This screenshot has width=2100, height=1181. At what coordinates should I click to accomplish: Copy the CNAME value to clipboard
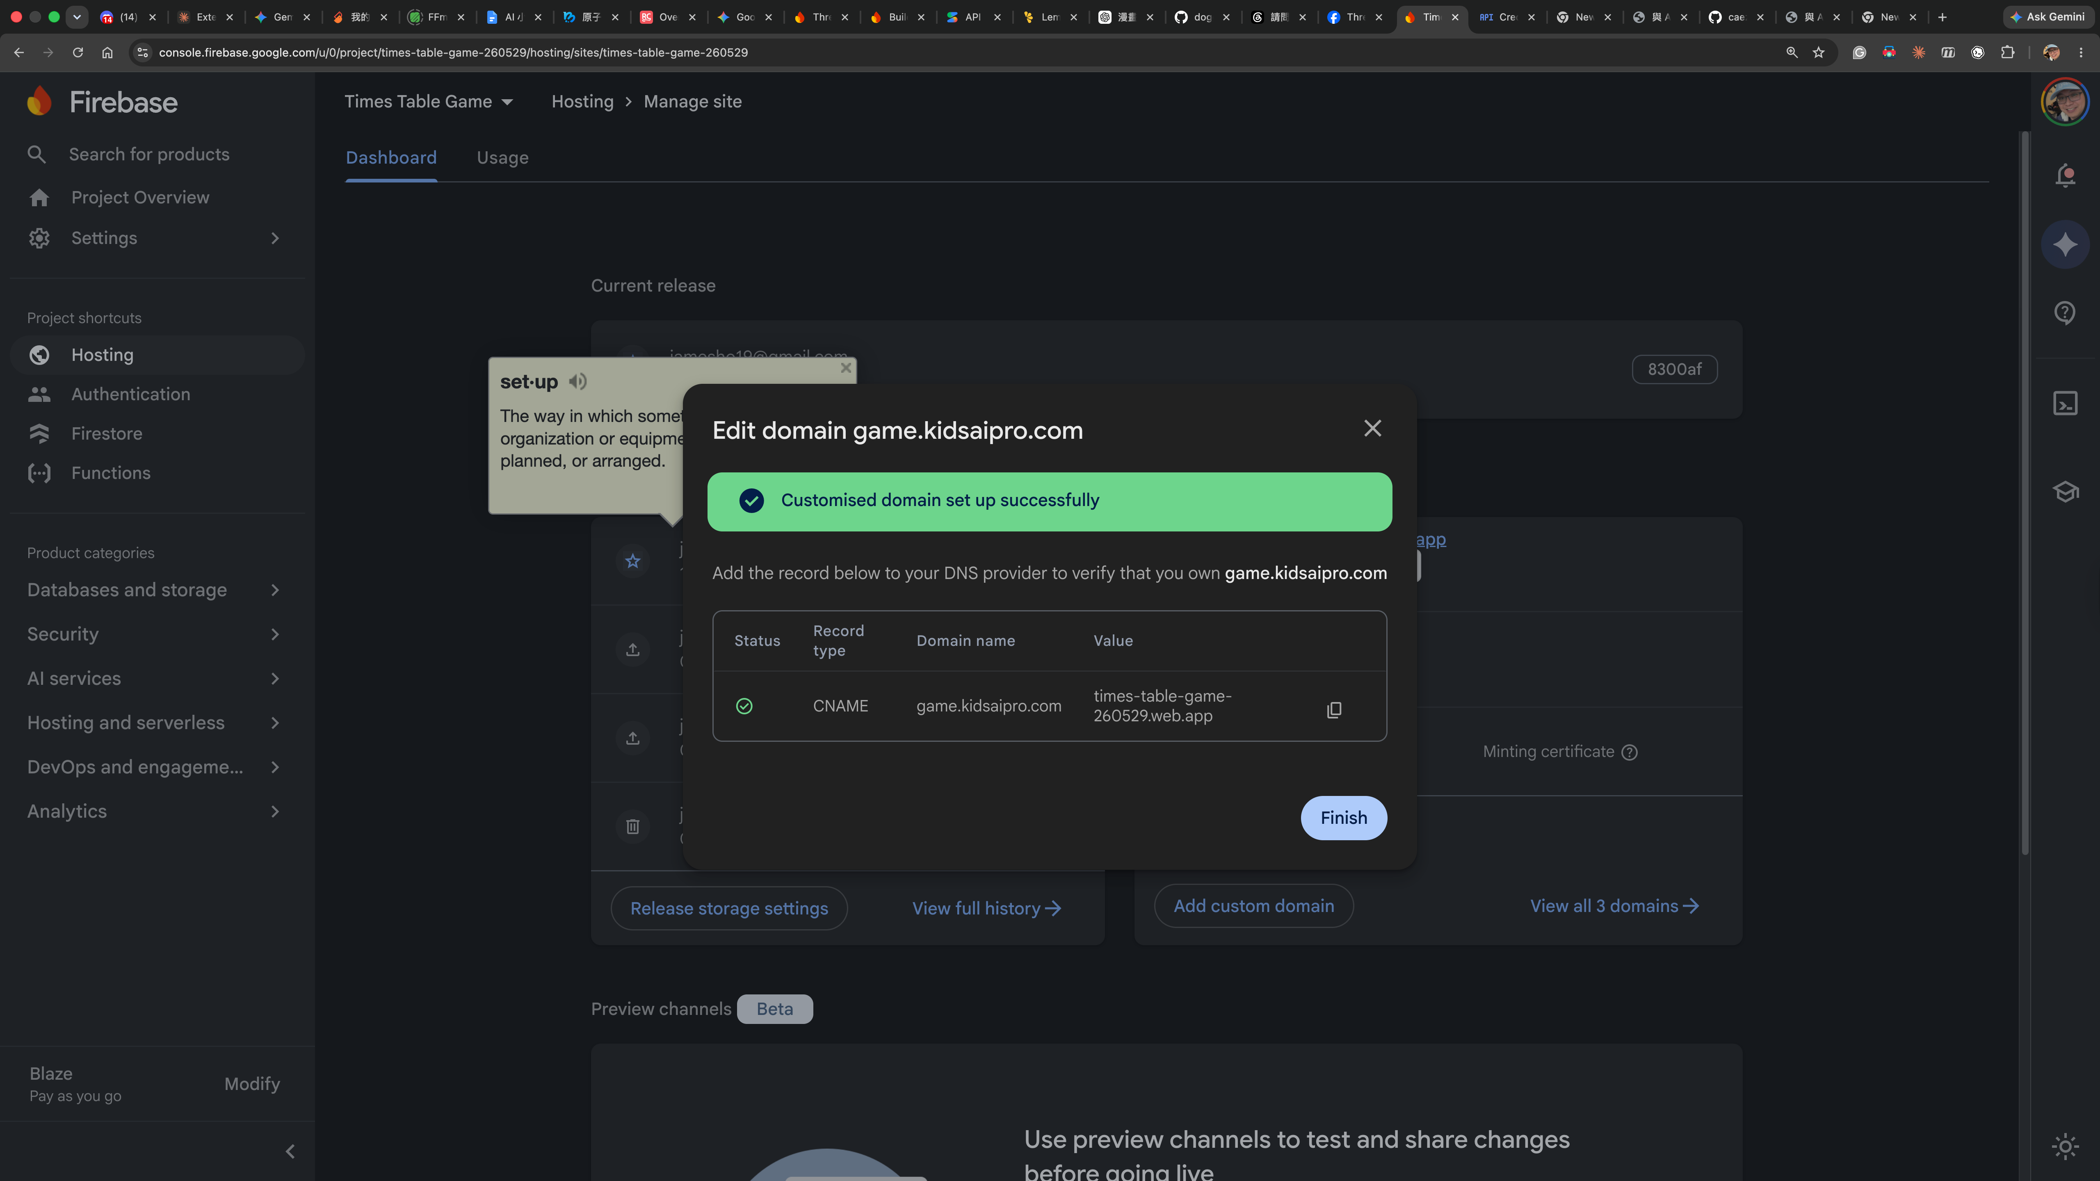1334,710
